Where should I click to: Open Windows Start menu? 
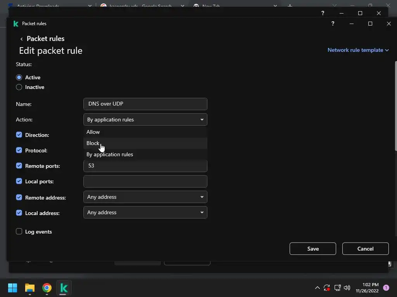12,288
